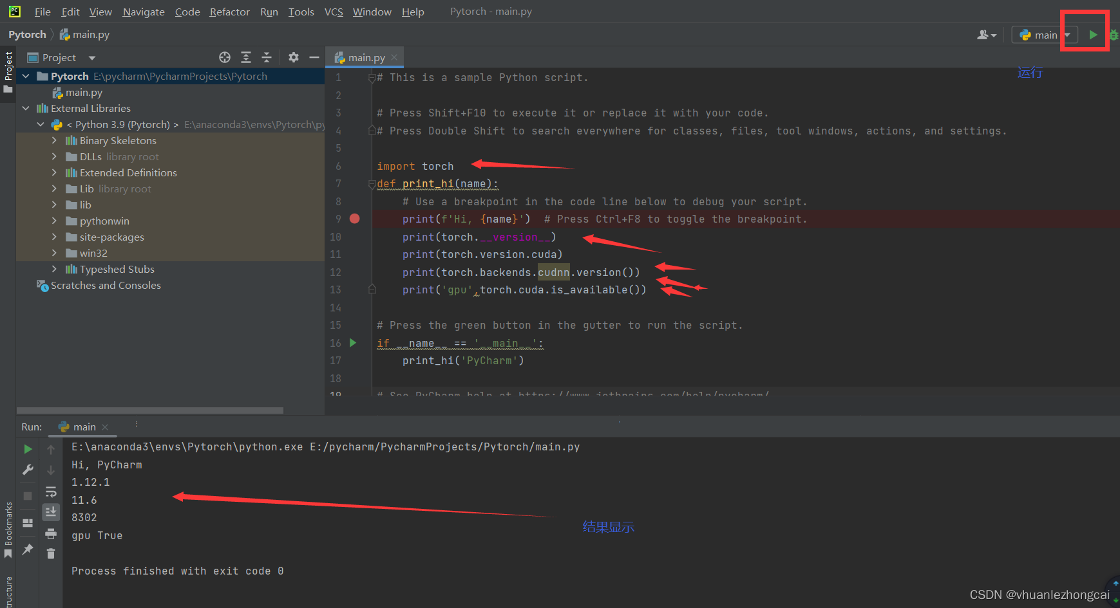Click the Expand All icon in Project panel
Image resolution: width=1120 pixels, height=608 pixels.
246,57
